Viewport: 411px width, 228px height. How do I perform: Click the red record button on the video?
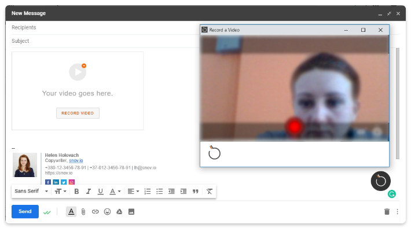coord(295,127)
